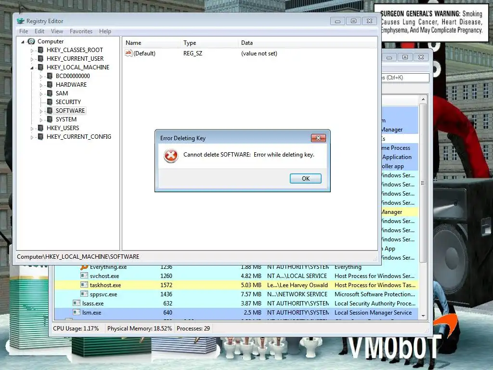Screen dimensions: 493x370
Task: Click the HKEY_CURRENT_CONFIG key icon
Action: pyautogui.click(x=40, y=136)
